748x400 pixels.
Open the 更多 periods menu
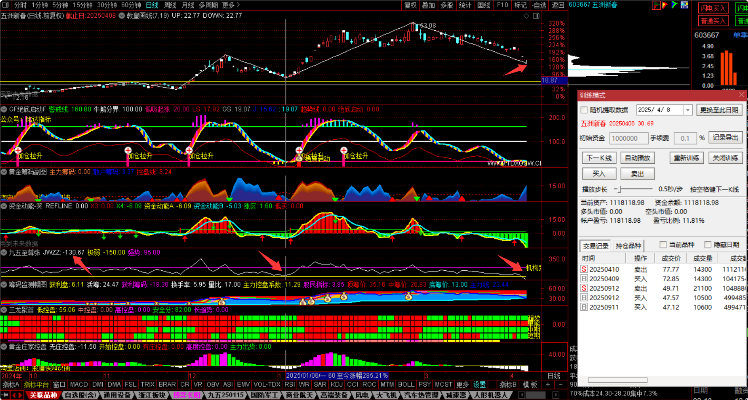pyautogui.click(x=231, y=5)
